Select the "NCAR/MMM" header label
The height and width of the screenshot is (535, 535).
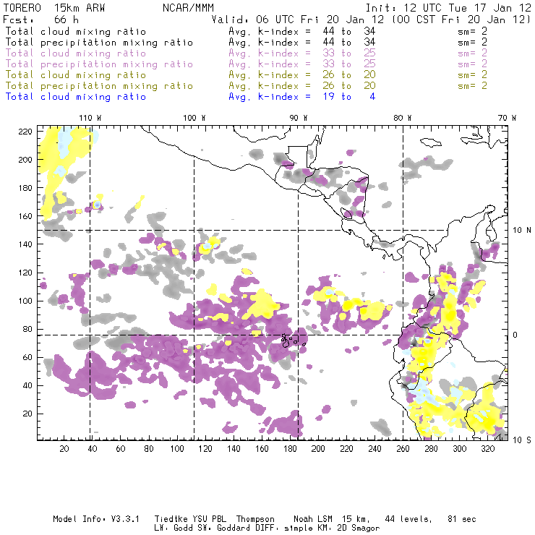(x=188, y=8)
